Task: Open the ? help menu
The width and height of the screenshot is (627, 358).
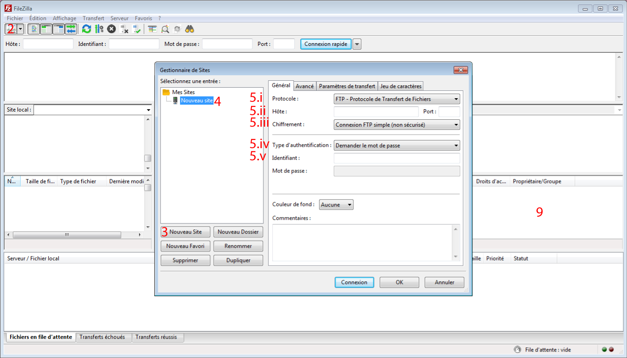Action: 160,18
